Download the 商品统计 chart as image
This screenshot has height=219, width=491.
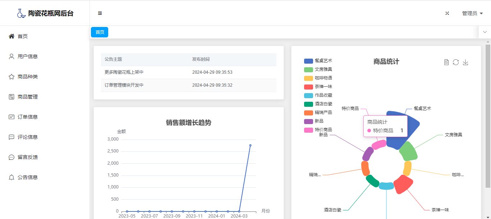pyautogui.click(x=465, y=62)
